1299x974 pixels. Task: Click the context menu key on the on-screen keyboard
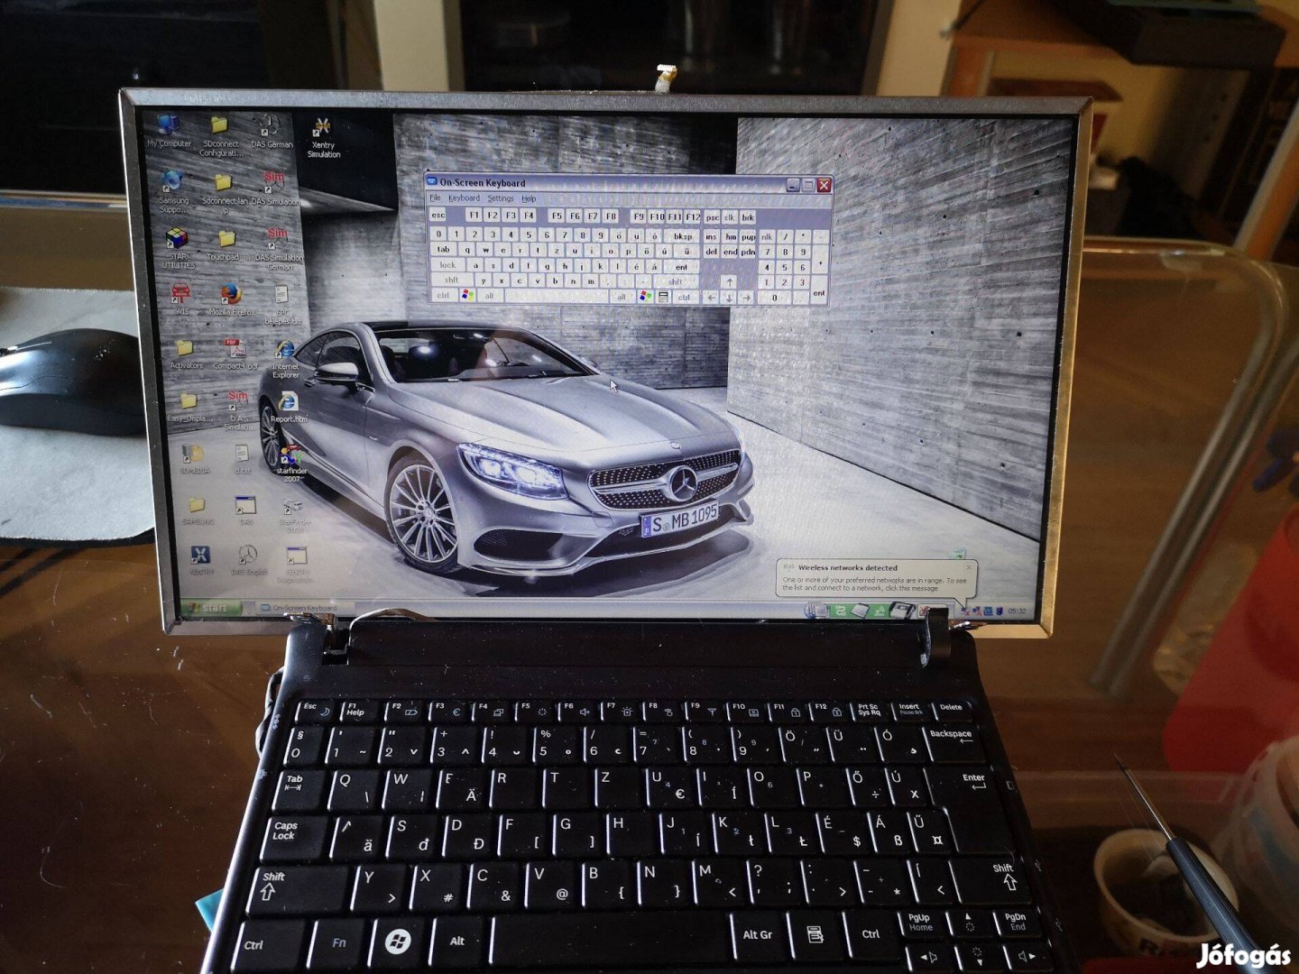pyautogui.click(x=663, y=297)
